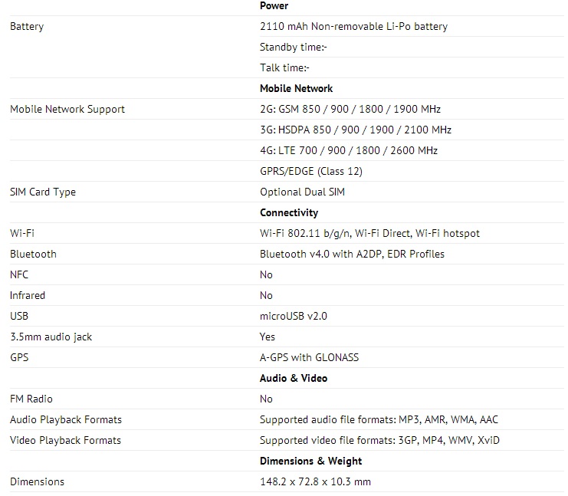Select the Mobile Network Support label

pos(67,110)
